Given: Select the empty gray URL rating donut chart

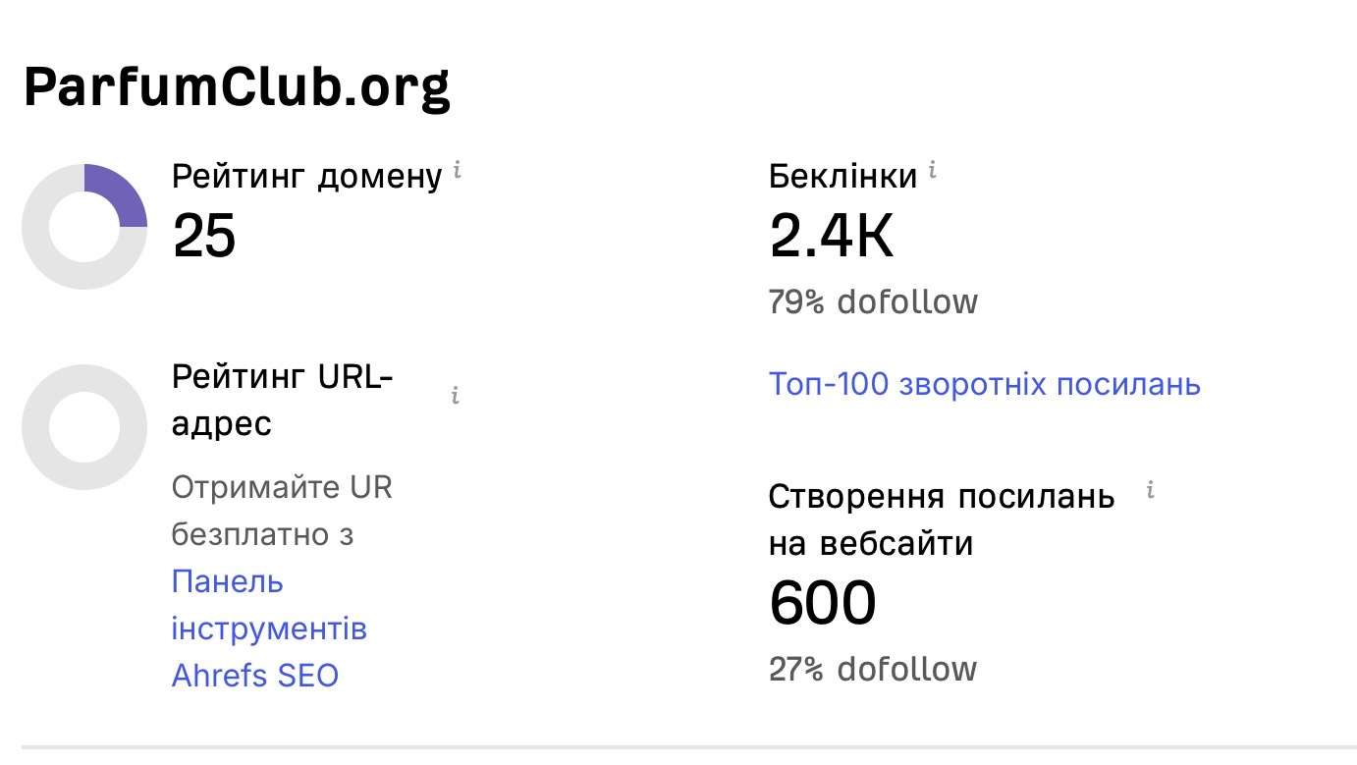Looking at the screenshot, I should point(84,427).
